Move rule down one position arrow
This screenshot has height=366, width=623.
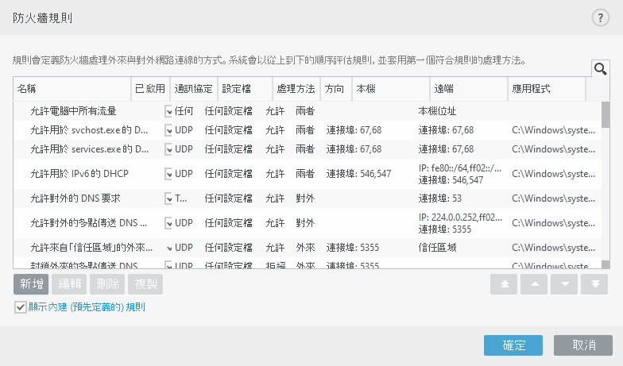coord(564,284)
